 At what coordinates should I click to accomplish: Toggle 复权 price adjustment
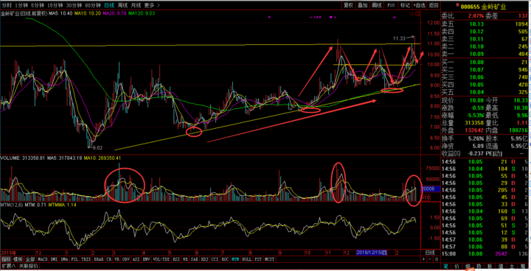[x=348, y=5]
